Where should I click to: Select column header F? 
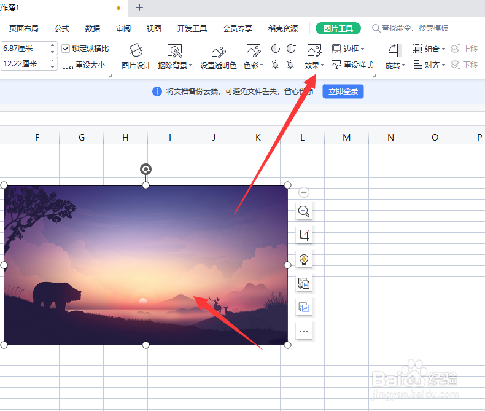click(37, 138)
